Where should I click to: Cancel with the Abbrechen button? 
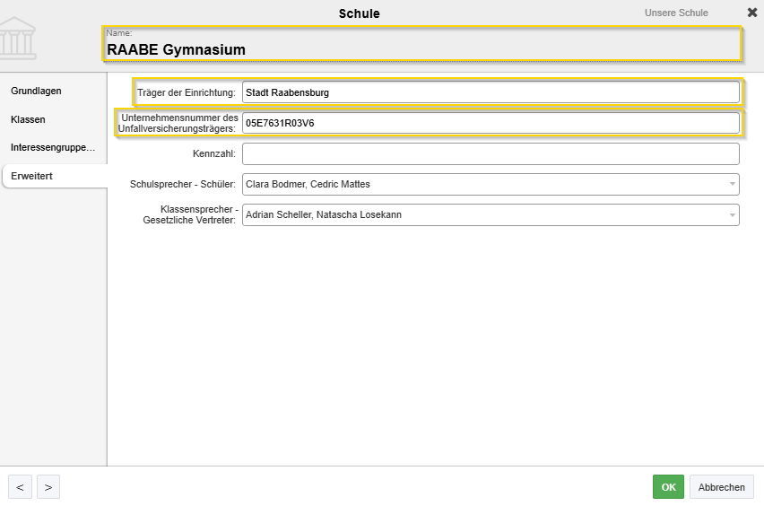click(x=722, y=487)
